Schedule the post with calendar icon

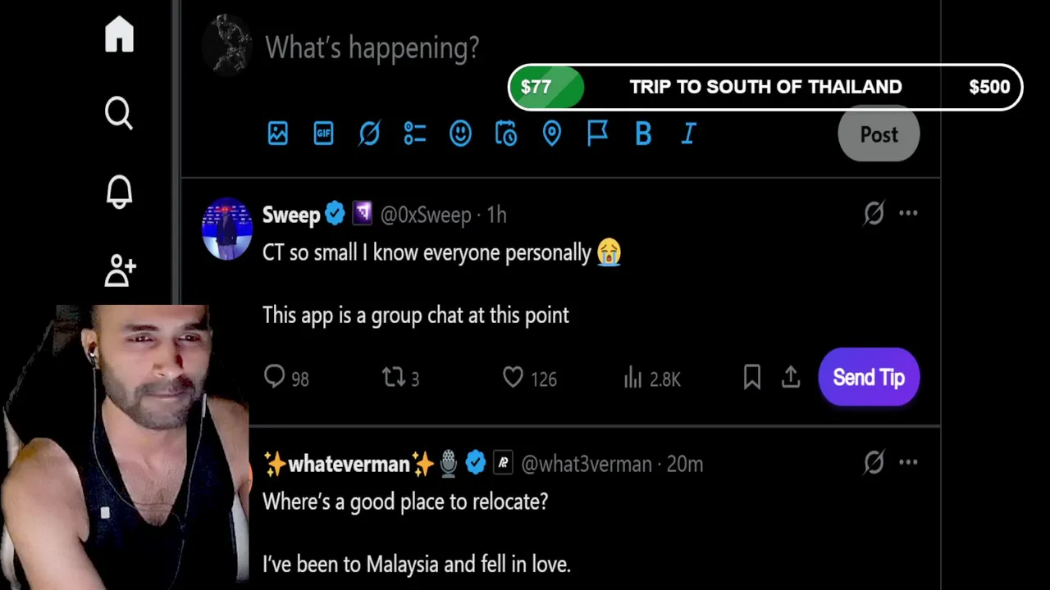(506, 134)
